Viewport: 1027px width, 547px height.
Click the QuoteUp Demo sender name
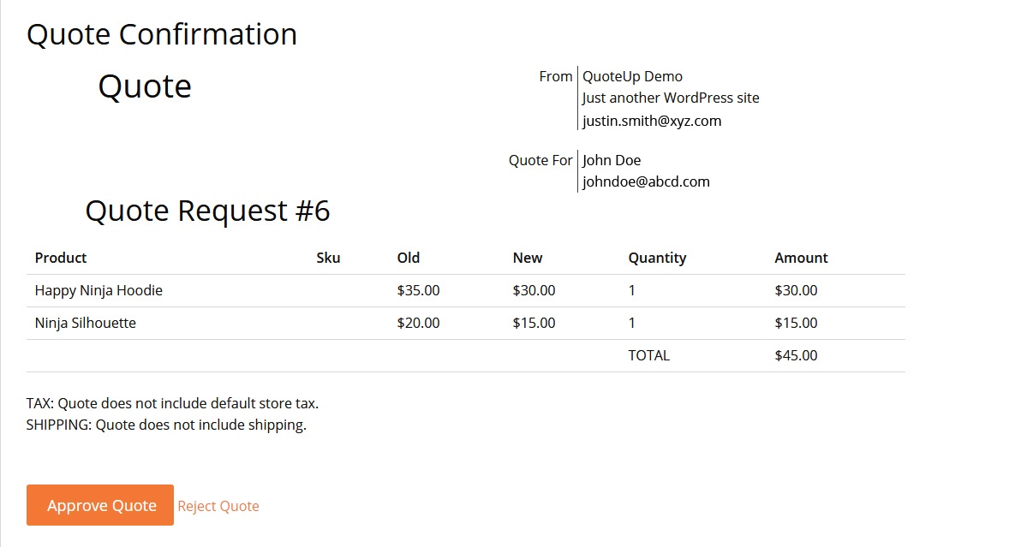point(632,76)
